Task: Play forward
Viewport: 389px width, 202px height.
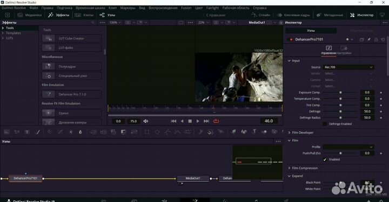Action: pyautogui.click(x=198, y=121)
